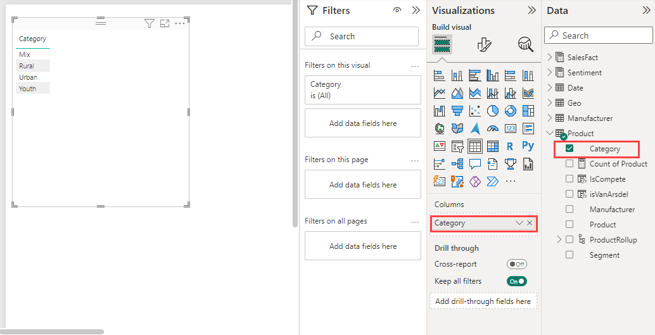Collapse the Product table
This screenshot has width=655, height=335.
pyautogui.click(x=549, y=133)
